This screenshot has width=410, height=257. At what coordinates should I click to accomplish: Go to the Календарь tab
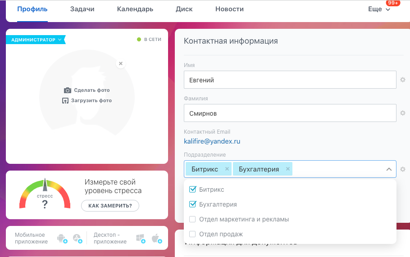135,9
